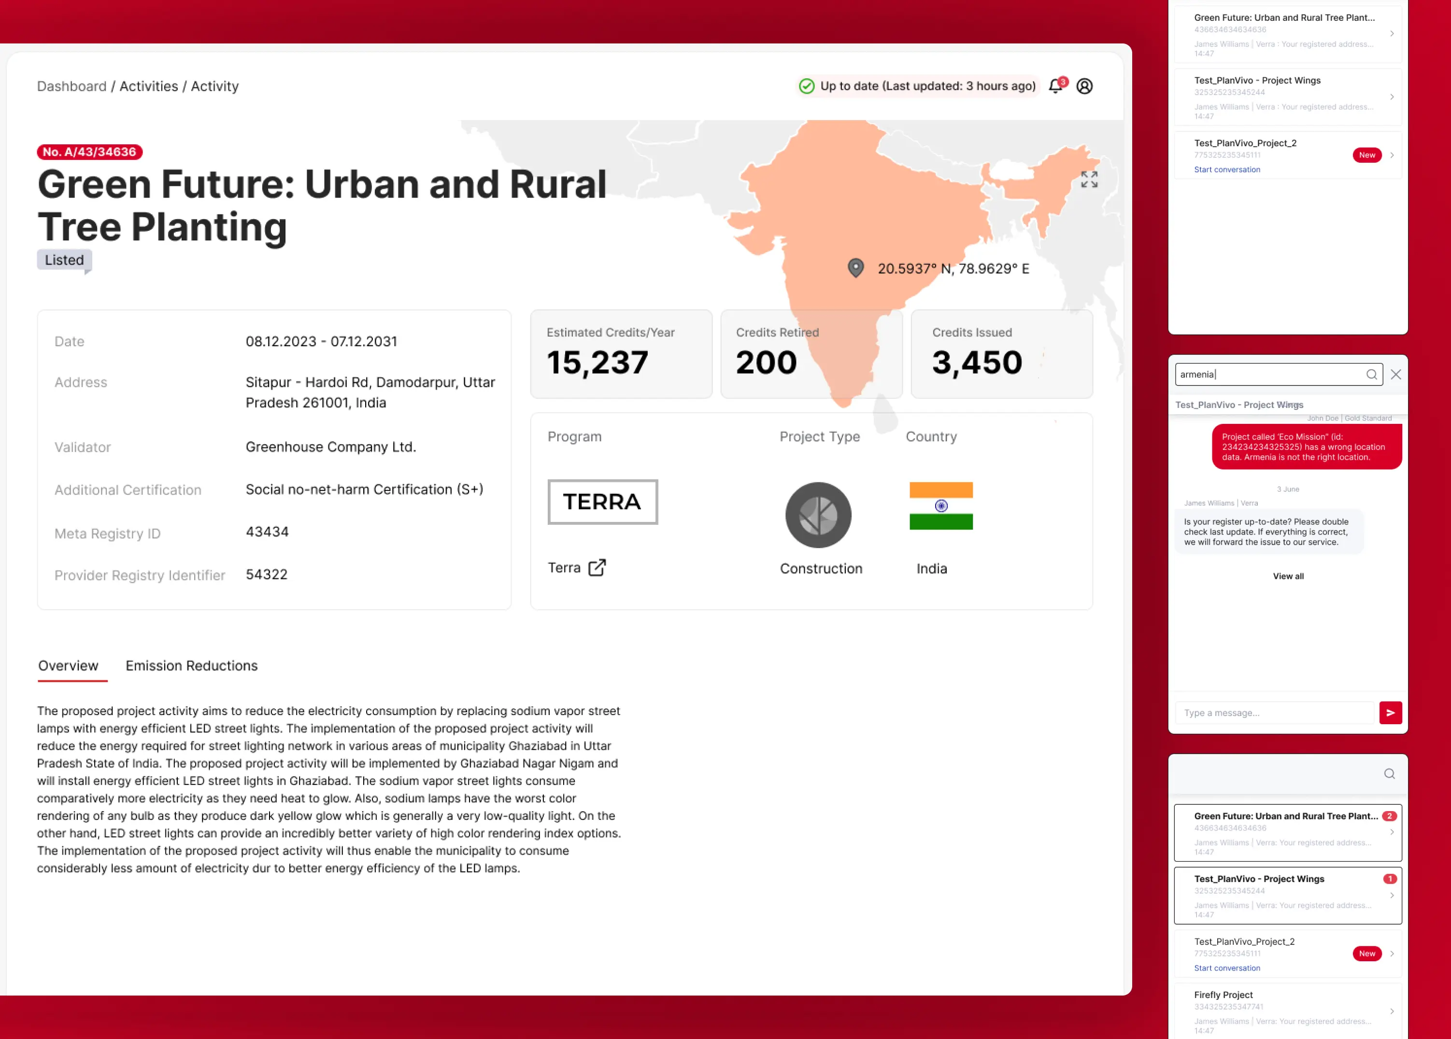This screenshot has width=1451, height=1039.
Task: Open Terra external link icon
Action: 597,568
